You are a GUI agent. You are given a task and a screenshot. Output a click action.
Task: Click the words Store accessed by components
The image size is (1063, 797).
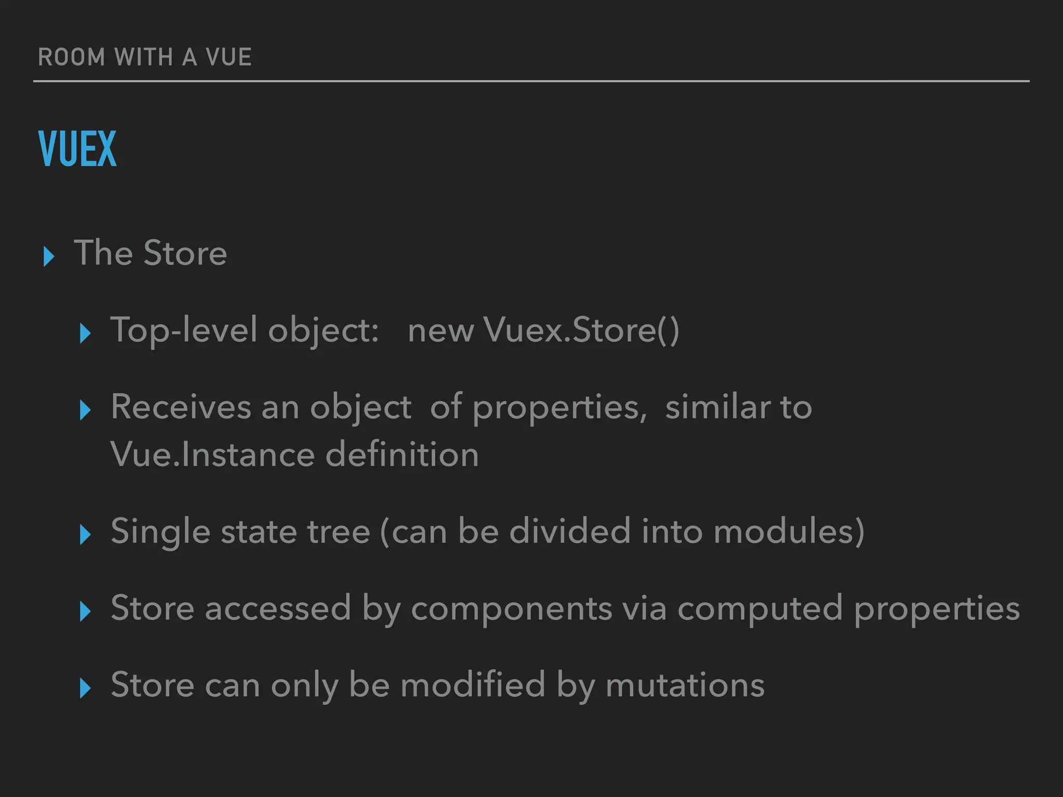point(362,609)
